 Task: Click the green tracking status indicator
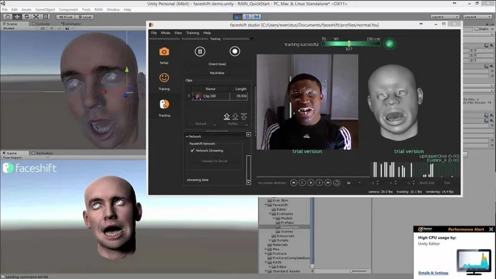(389, 43)
